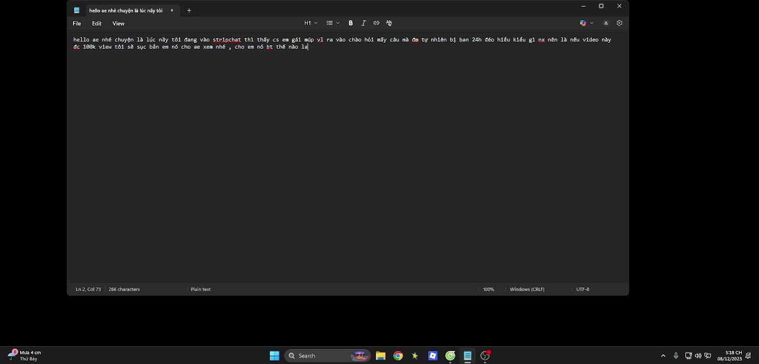Screen dimensions: 759x364
Task: Open the volume tray icon
Action: [x=698, y=356]
